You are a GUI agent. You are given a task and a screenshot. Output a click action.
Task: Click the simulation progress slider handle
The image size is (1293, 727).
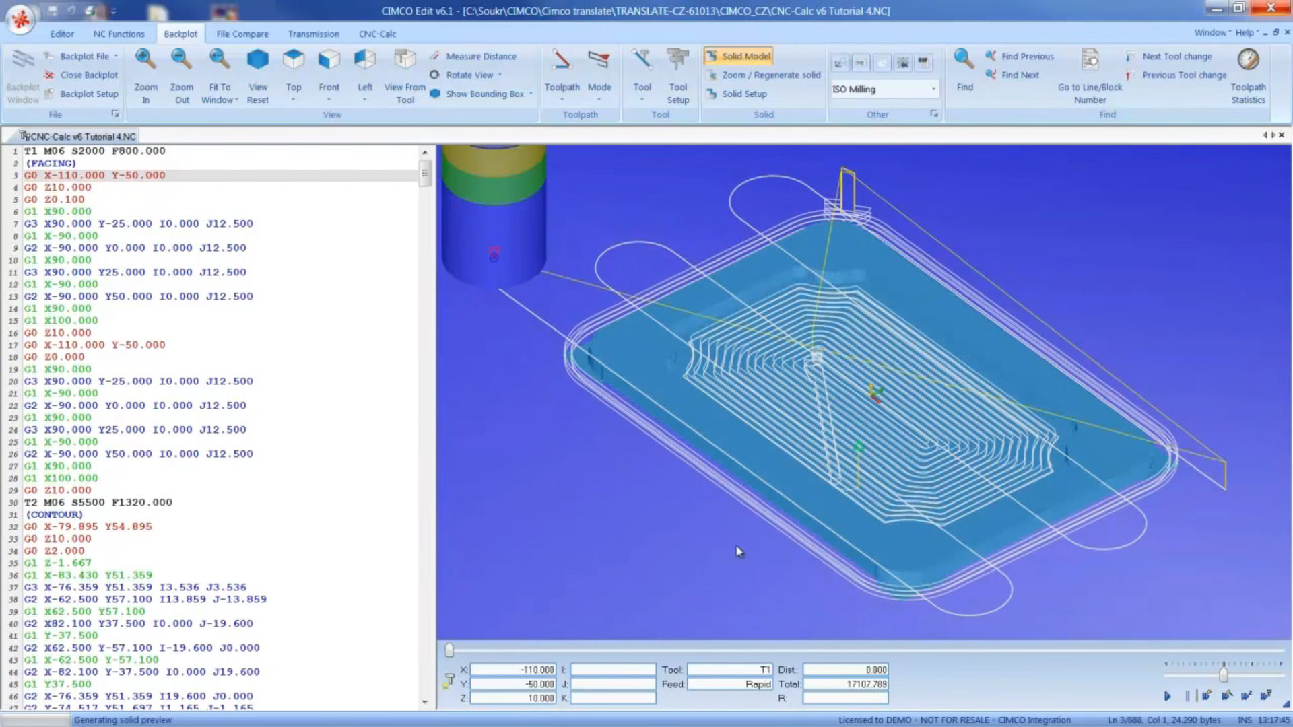[x=449, y=650]
